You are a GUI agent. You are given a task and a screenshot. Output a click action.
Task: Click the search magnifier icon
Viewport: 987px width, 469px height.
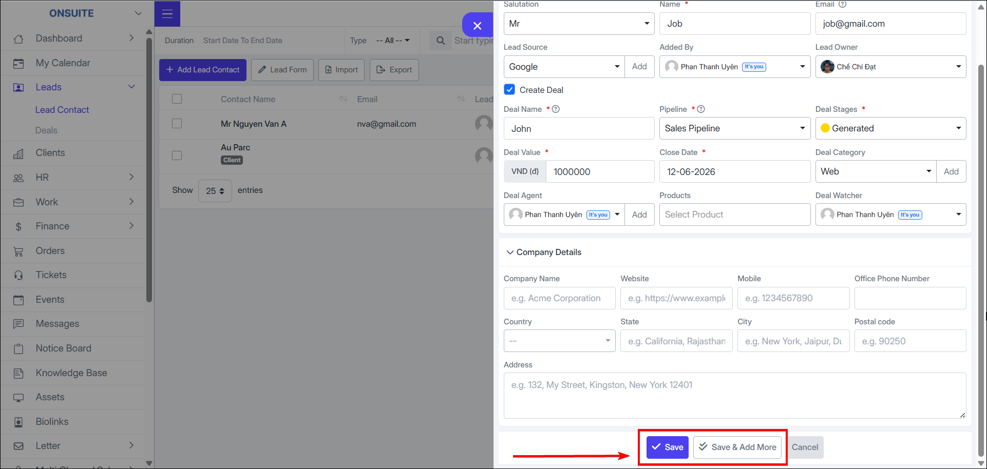point(441,41)
